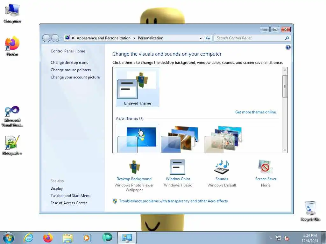Open the Computer desktop icon
The height and width of the screenshot is (244, 326).
(12, 13)
